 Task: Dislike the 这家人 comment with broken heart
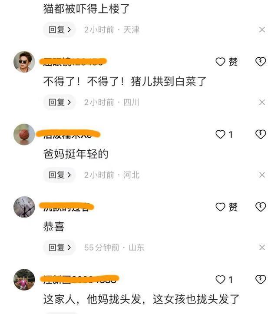[261, 279]
